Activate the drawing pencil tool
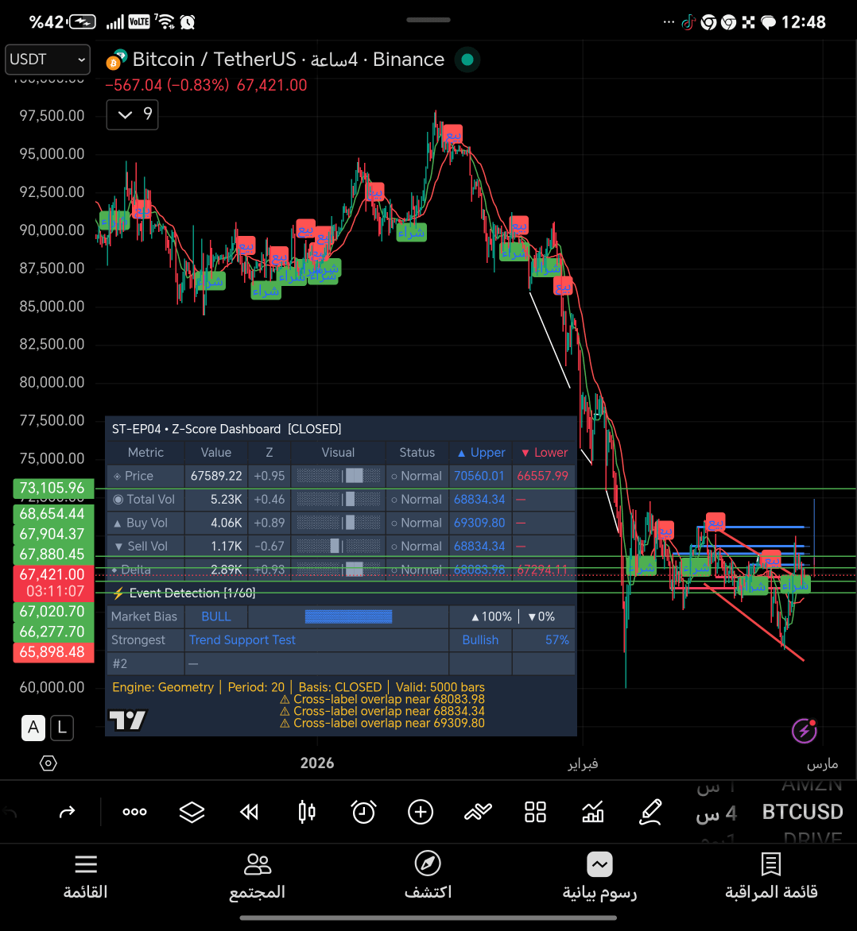This screenshot has width=857, height=931. pos(651,812)
